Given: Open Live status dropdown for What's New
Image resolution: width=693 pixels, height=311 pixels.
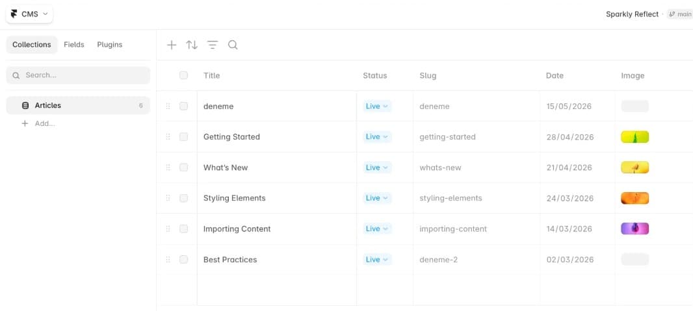Looking at the screenshot, I should point(377,168).
